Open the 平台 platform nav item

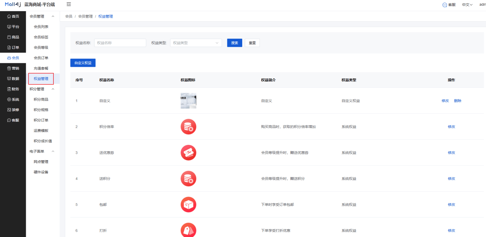tap(13, 27)
